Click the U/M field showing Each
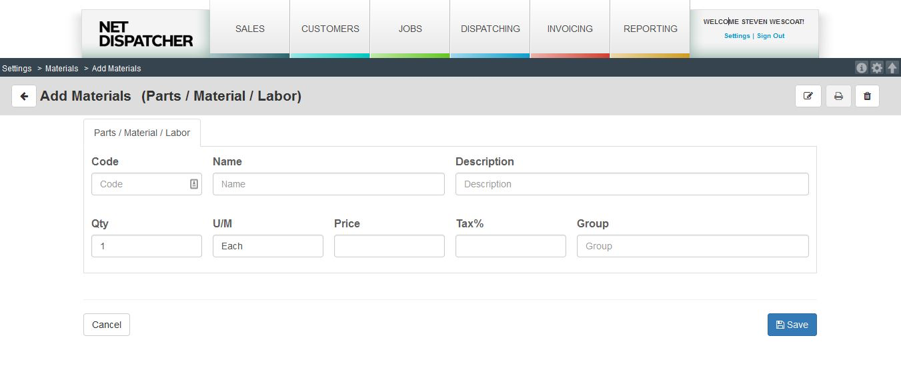The height and width of the screenshot is (380, 901). 268,246
